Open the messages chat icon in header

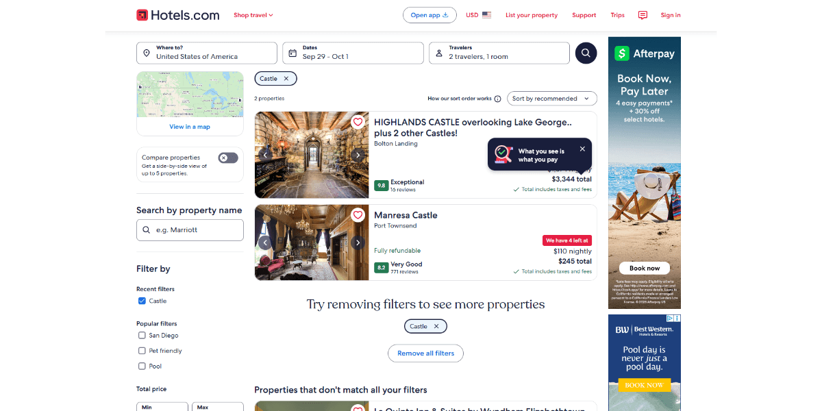coord(643,15)
